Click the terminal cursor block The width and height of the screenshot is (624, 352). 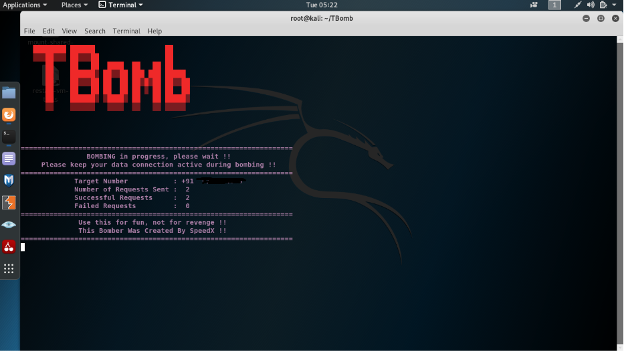coord(23,248)
